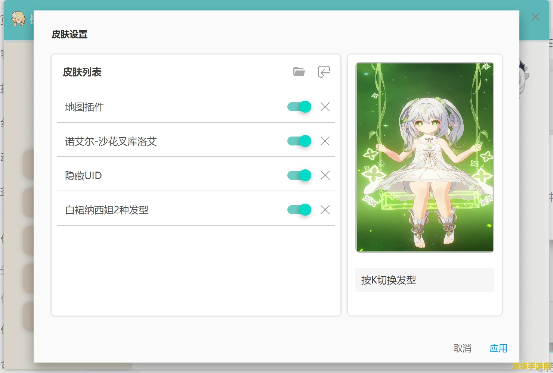Delete the 白裙纳西妲2种发型 skin
Image resolution: width=553 pixels, height=373 pixels.
[x=325, y=210]
